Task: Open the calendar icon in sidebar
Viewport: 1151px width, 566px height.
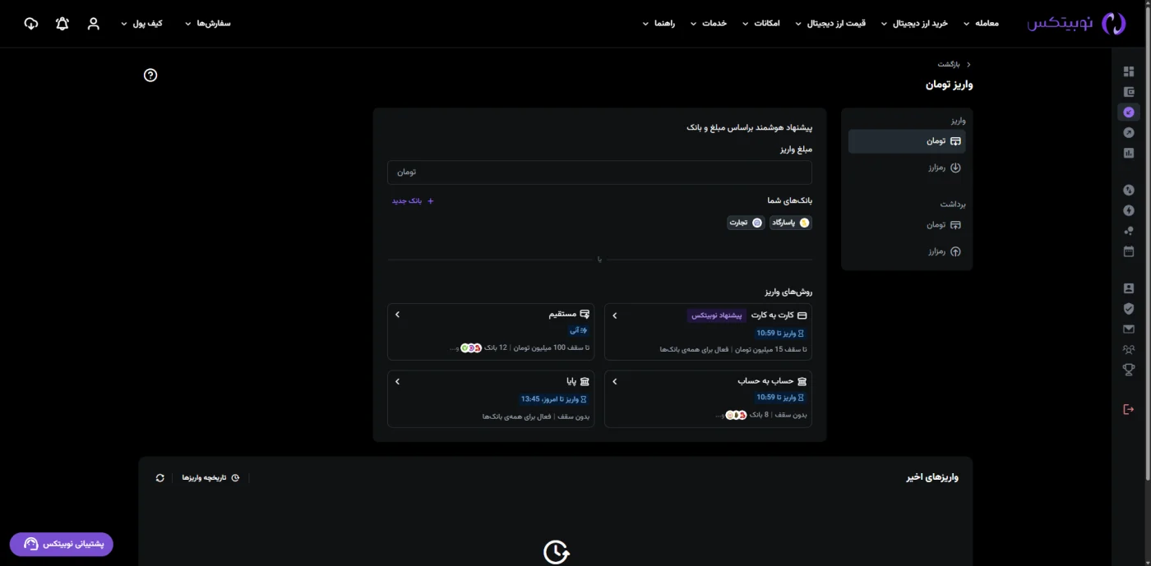Action: 1128,251
